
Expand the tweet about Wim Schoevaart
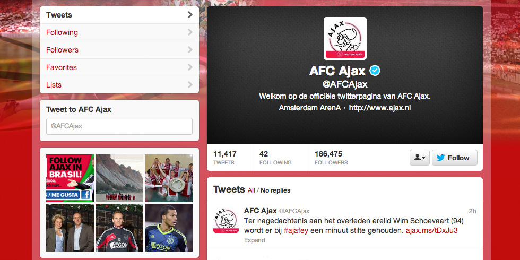coord(254,240)
